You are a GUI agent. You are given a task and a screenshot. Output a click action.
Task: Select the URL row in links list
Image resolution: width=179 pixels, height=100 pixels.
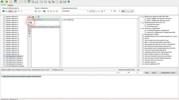(21, 77)
